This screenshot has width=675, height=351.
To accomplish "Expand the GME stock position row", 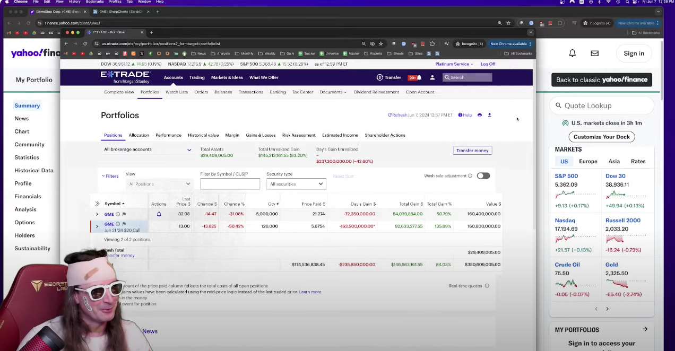I will coord(97,214).
